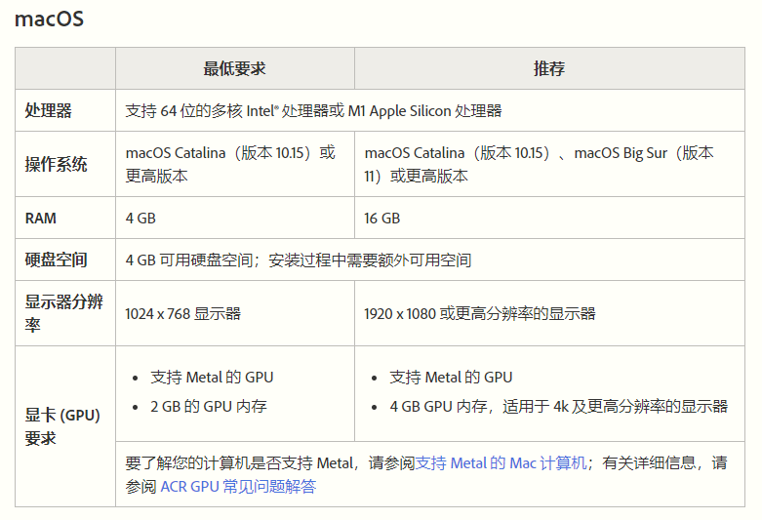Click the 4 GB GPU 内存 4k item
This screenshot has width=762, height=520.
pos(558,406)
